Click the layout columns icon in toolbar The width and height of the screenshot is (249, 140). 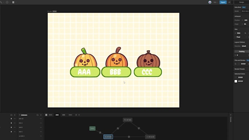coord(13,2)
